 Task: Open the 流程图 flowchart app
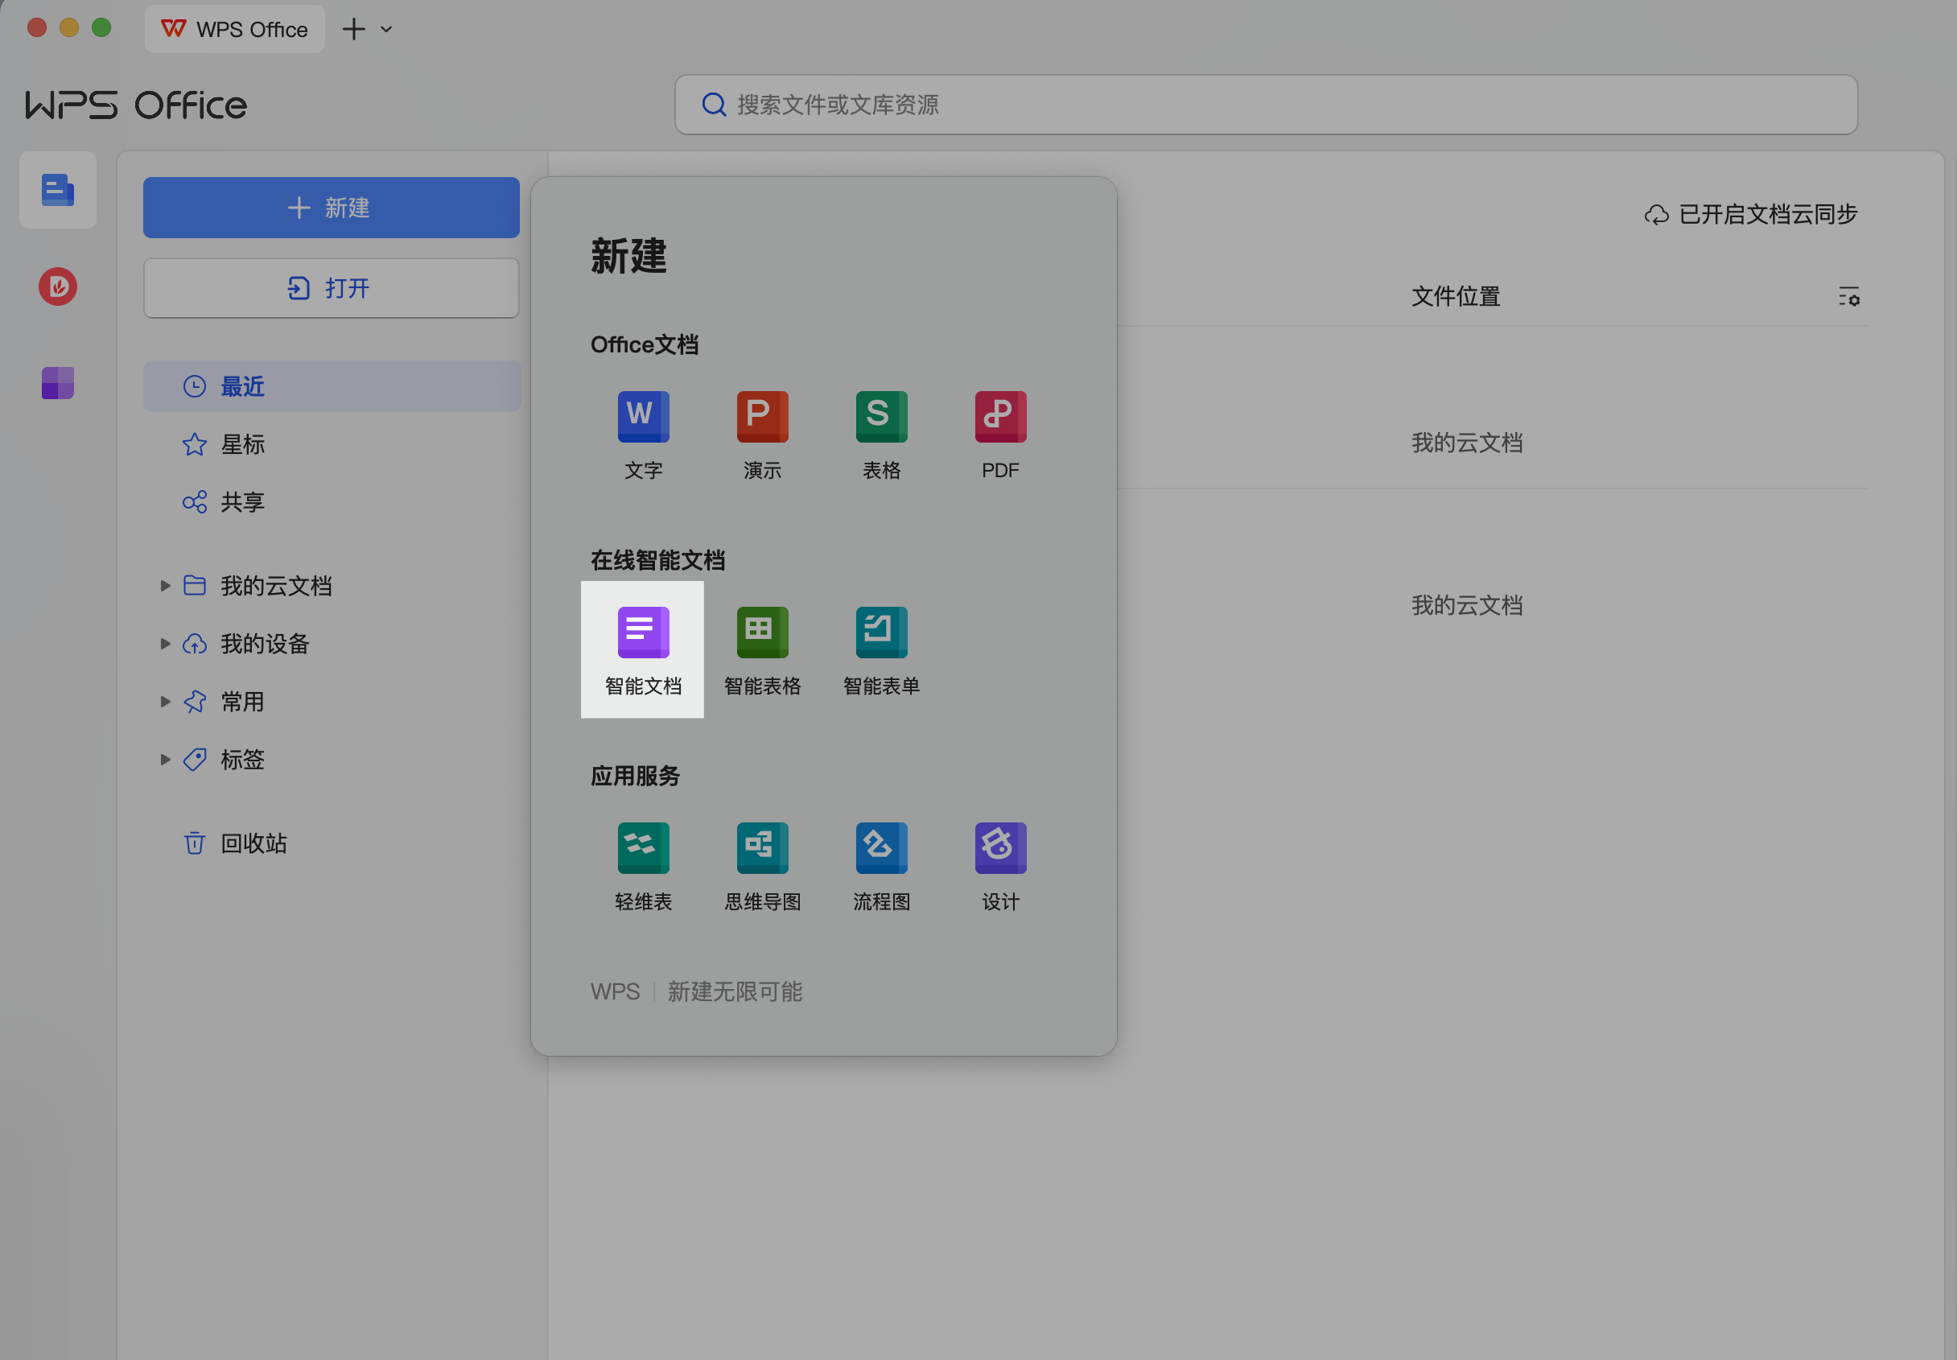click(x=881, y=849)
